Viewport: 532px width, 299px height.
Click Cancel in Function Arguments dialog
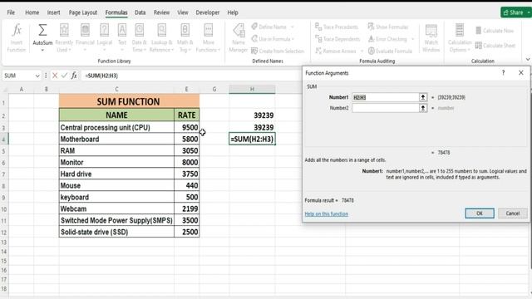[512, 213]
